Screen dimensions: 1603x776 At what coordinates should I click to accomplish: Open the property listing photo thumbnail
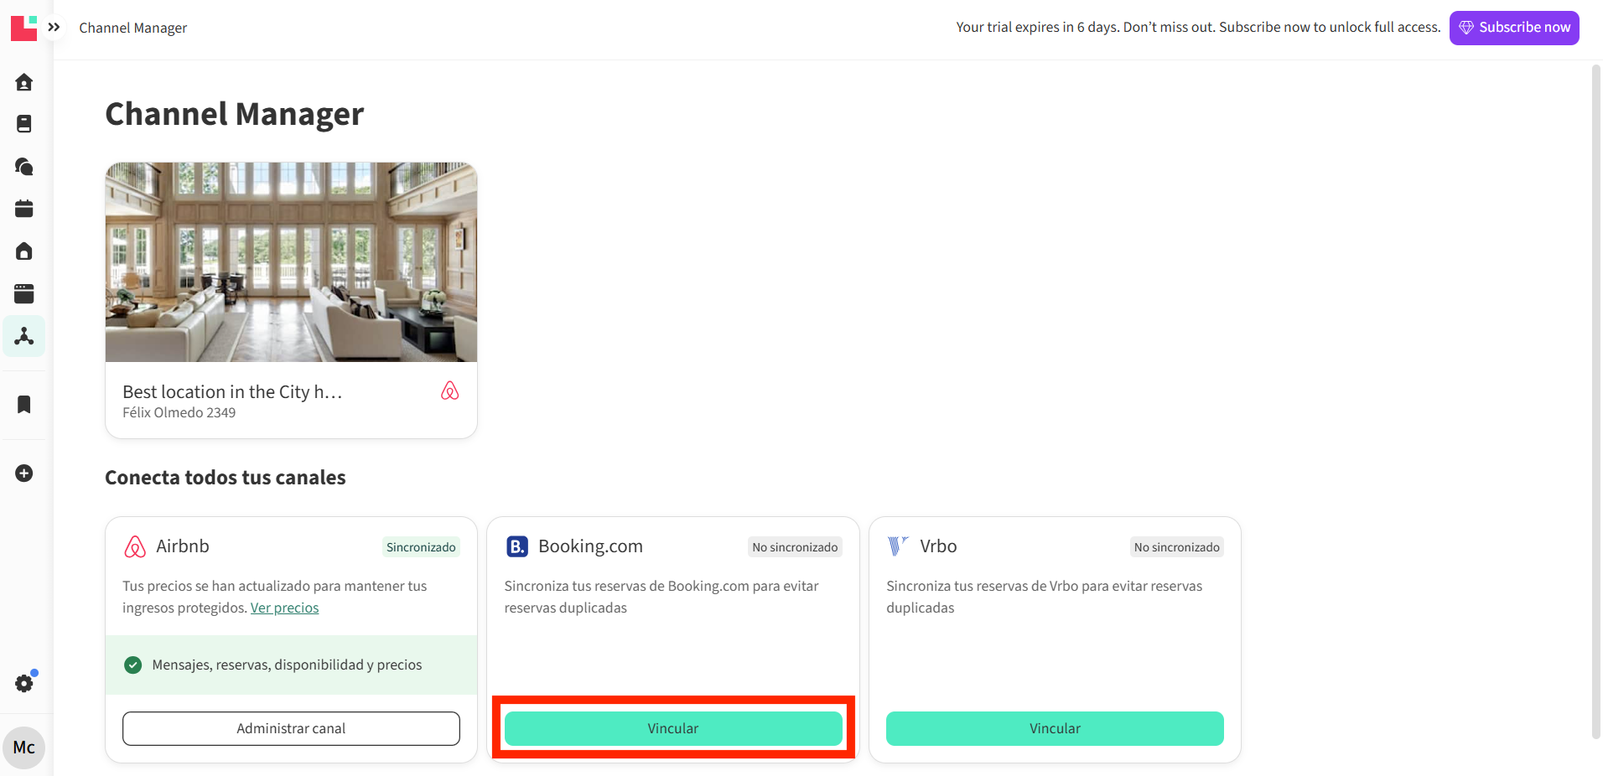pos(291,262)
